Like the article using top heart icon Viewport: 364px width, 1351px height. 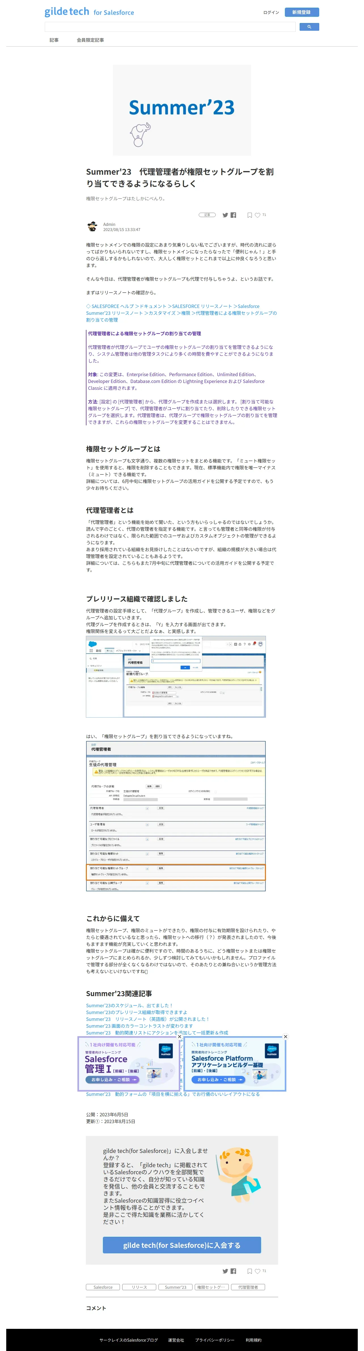[257, 215]
